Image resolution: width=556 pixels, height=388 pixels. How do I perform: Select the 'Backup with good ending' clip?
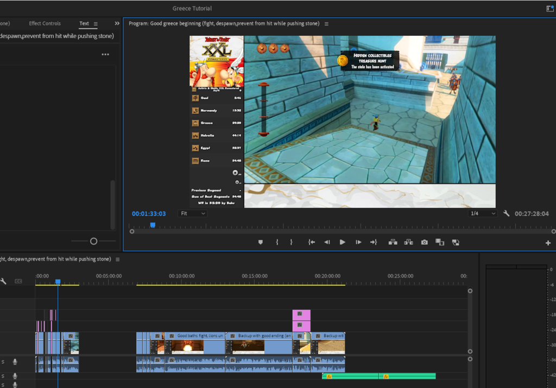[x=259, y=343]
